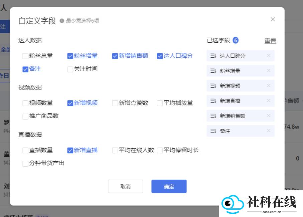Remove 新增直播 from selected fields
The image size is (303, 217).
coord(269,101)
